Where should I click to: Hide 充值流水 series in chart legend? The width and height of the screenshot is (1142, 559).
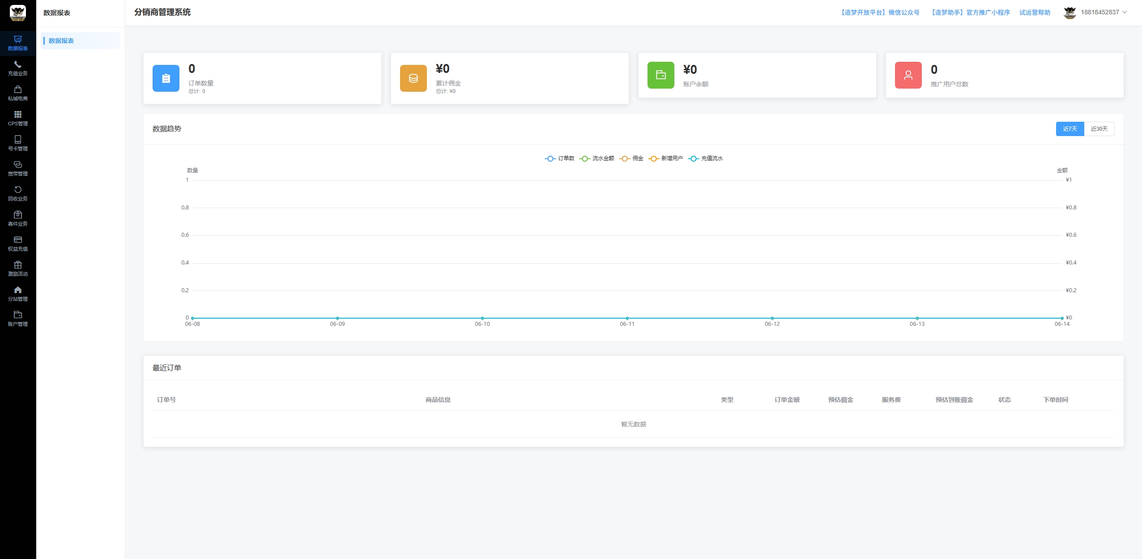coord(705,158)
